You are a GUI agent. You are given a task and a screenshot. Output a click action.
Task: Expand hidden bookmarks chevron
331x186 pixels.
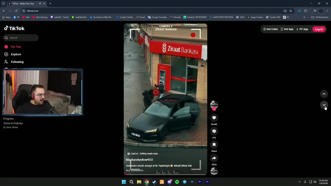[304, 17]
